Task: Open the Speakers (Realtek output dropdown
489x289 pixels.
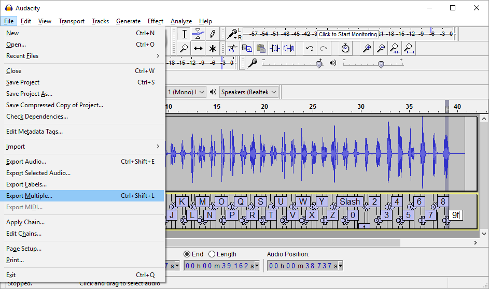Action: click(249, 92)
